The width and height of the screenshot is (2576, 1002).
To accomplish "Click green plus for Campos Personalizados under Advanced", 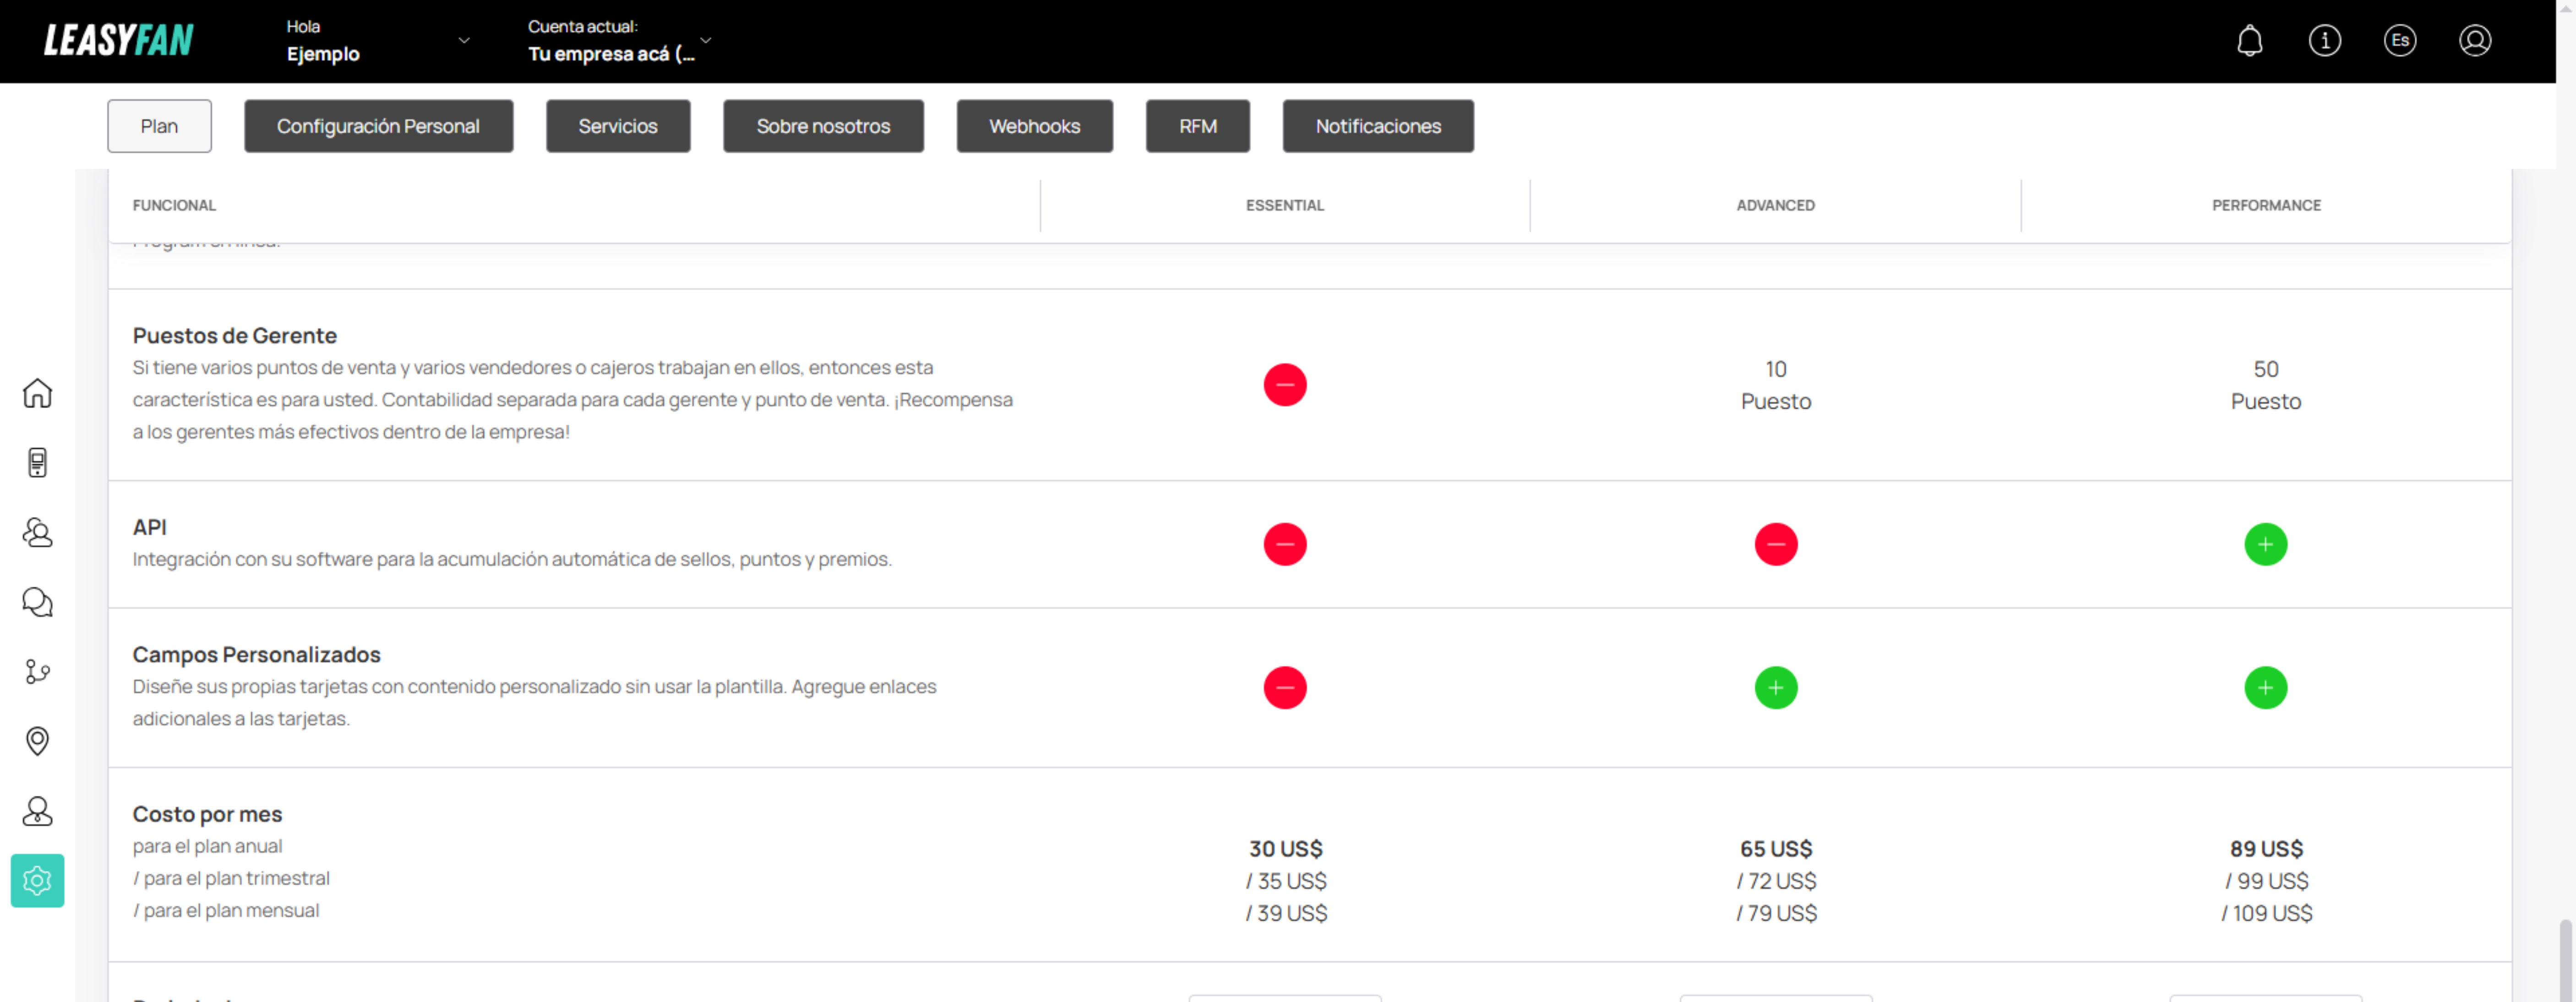I will point(1775,688).
